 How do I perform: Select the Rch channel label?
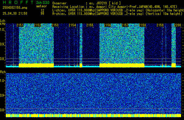pos(3,72)
